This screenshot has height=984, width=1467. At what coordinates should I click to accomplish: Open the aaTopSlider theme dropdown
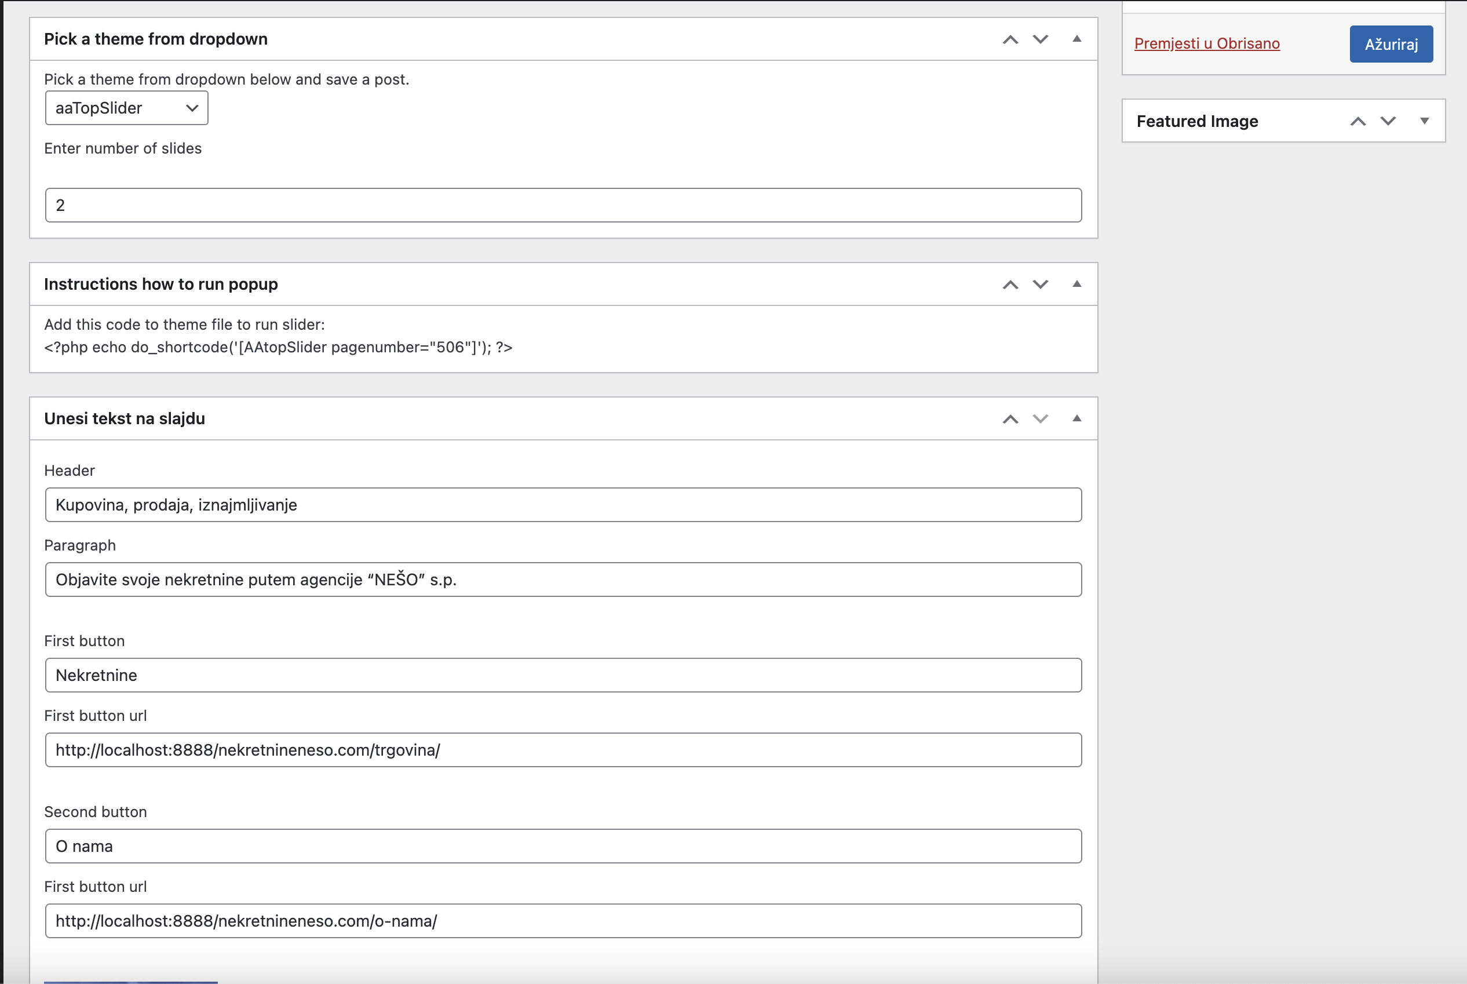pyautogui.click(x=126, y=108)
